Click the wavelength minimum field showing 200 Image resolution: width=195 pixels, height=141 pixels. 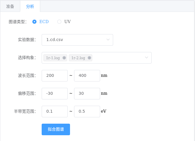click(55, 76)
